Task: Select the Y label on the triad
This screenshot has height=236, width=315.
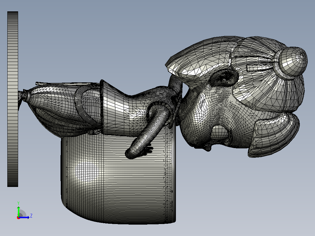Action: point(18,203)
